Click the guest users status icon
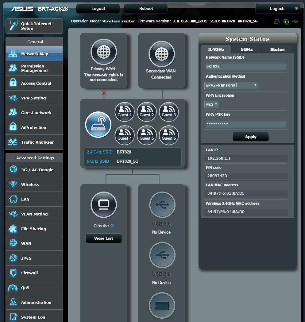Screen dimensions: 305x322 click(x=277, y=21)
